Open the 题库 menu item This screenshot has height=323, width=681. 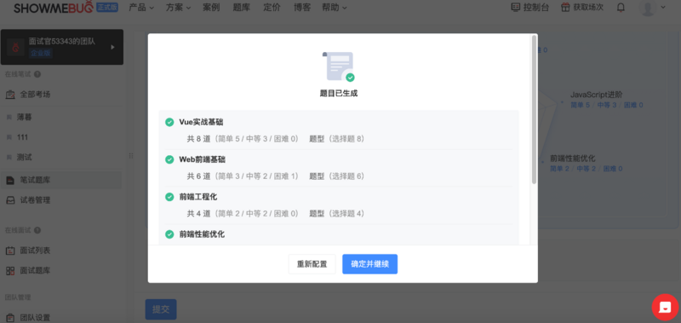[x=242, y=8]
